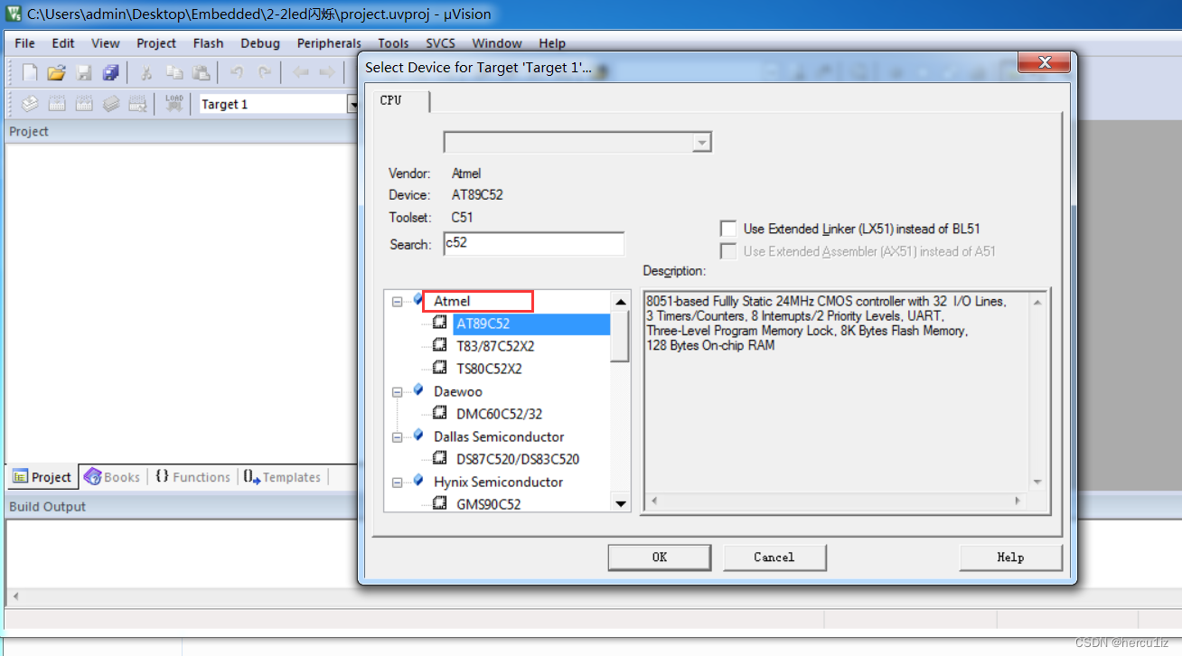The image size is (1182, 656).
Task: Click device tree scroll down arrow
Action: 620,503
